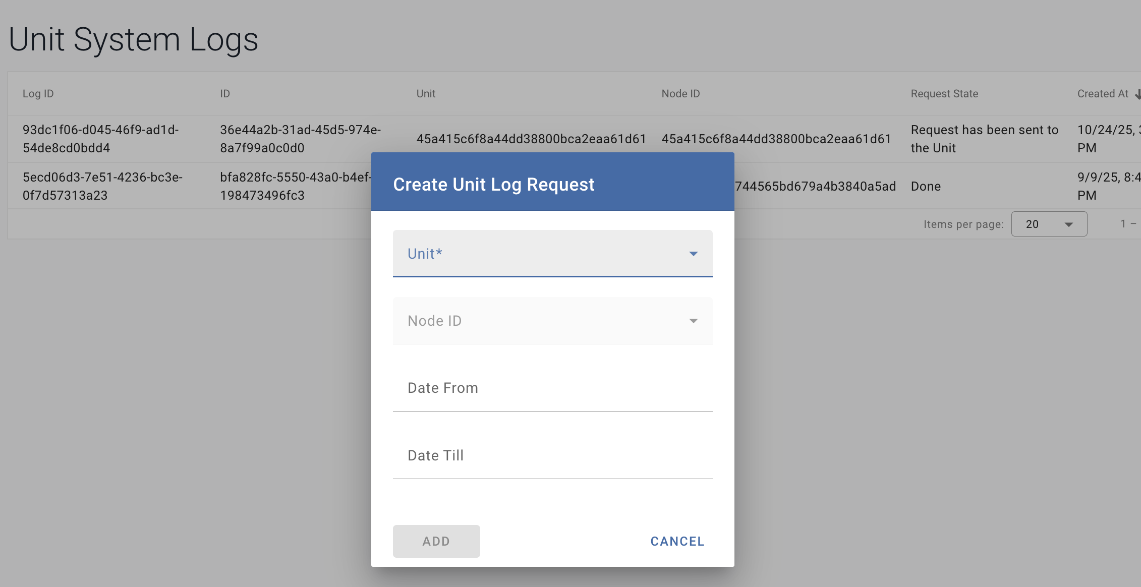Viewport: 1141px width, 587px height.
Task: Click CANCEL to dismiss the dialog
Action: [x=677, y=541]
